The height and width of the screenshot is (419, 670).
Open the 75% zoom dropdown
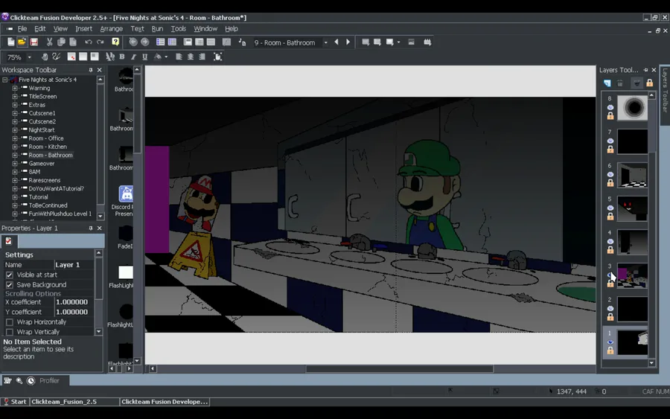tap(30, 57)
